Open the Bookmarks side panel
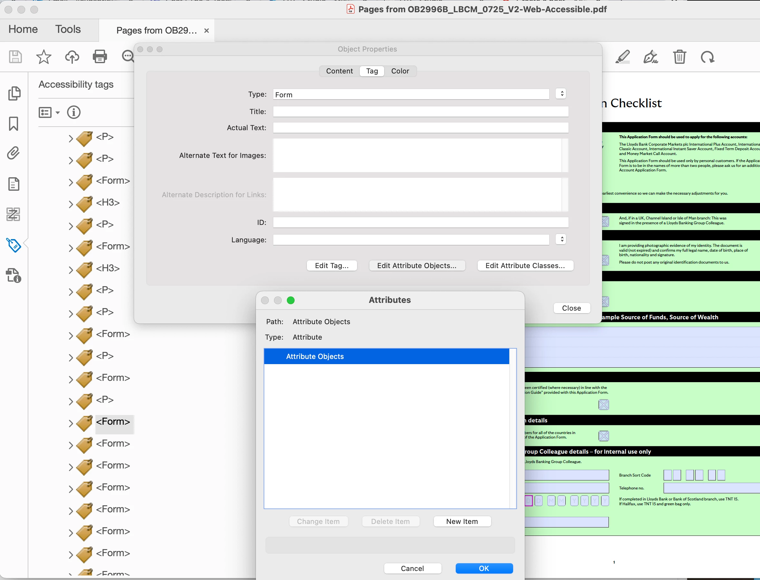This screenshot has width=760, height=580. 14,124
